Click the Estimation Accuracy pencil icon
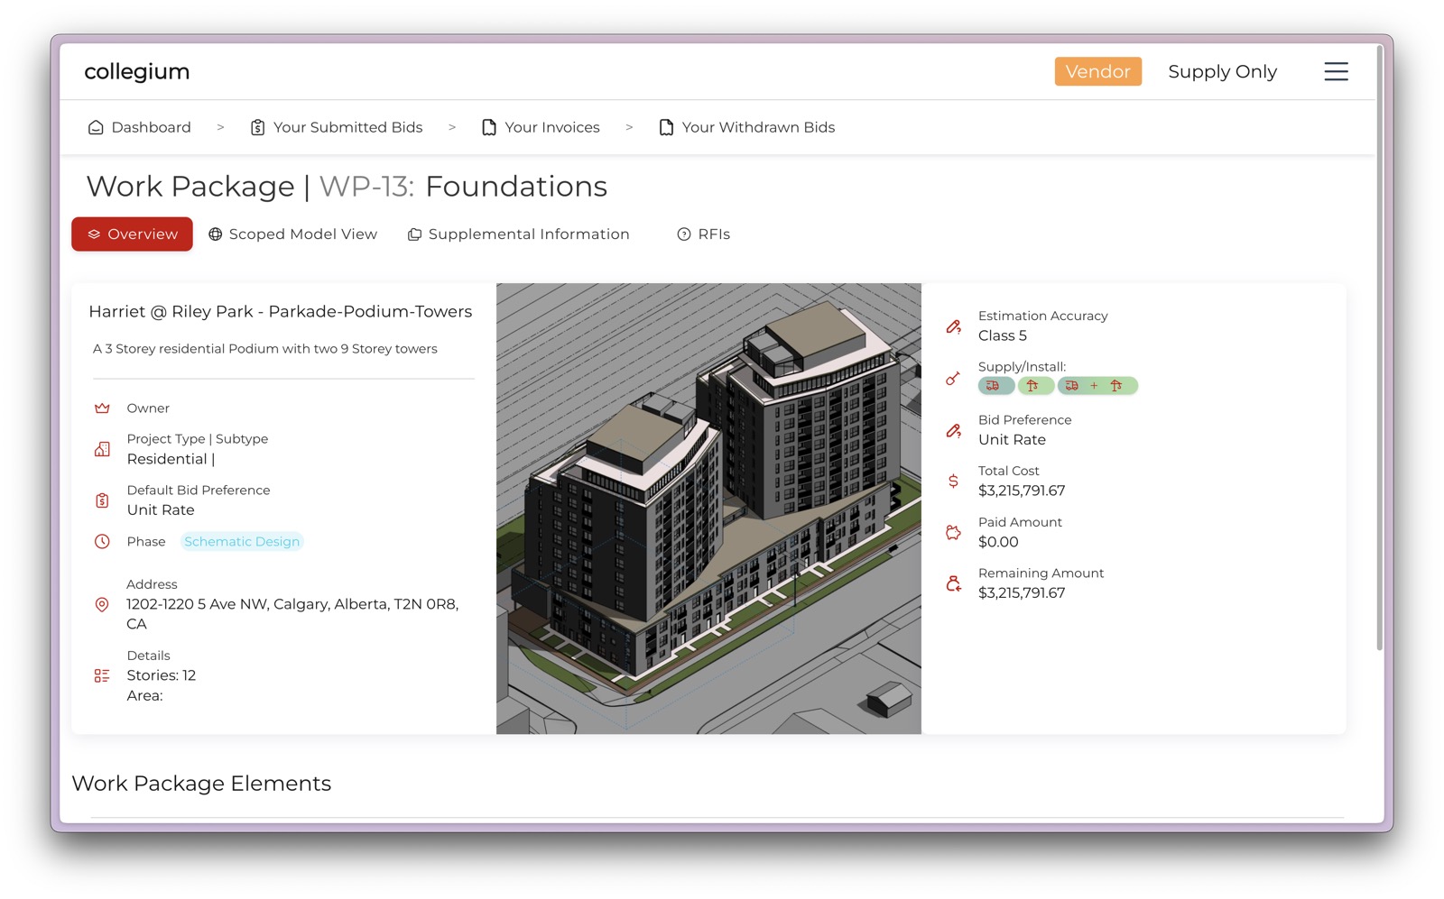 click(953, 326)
